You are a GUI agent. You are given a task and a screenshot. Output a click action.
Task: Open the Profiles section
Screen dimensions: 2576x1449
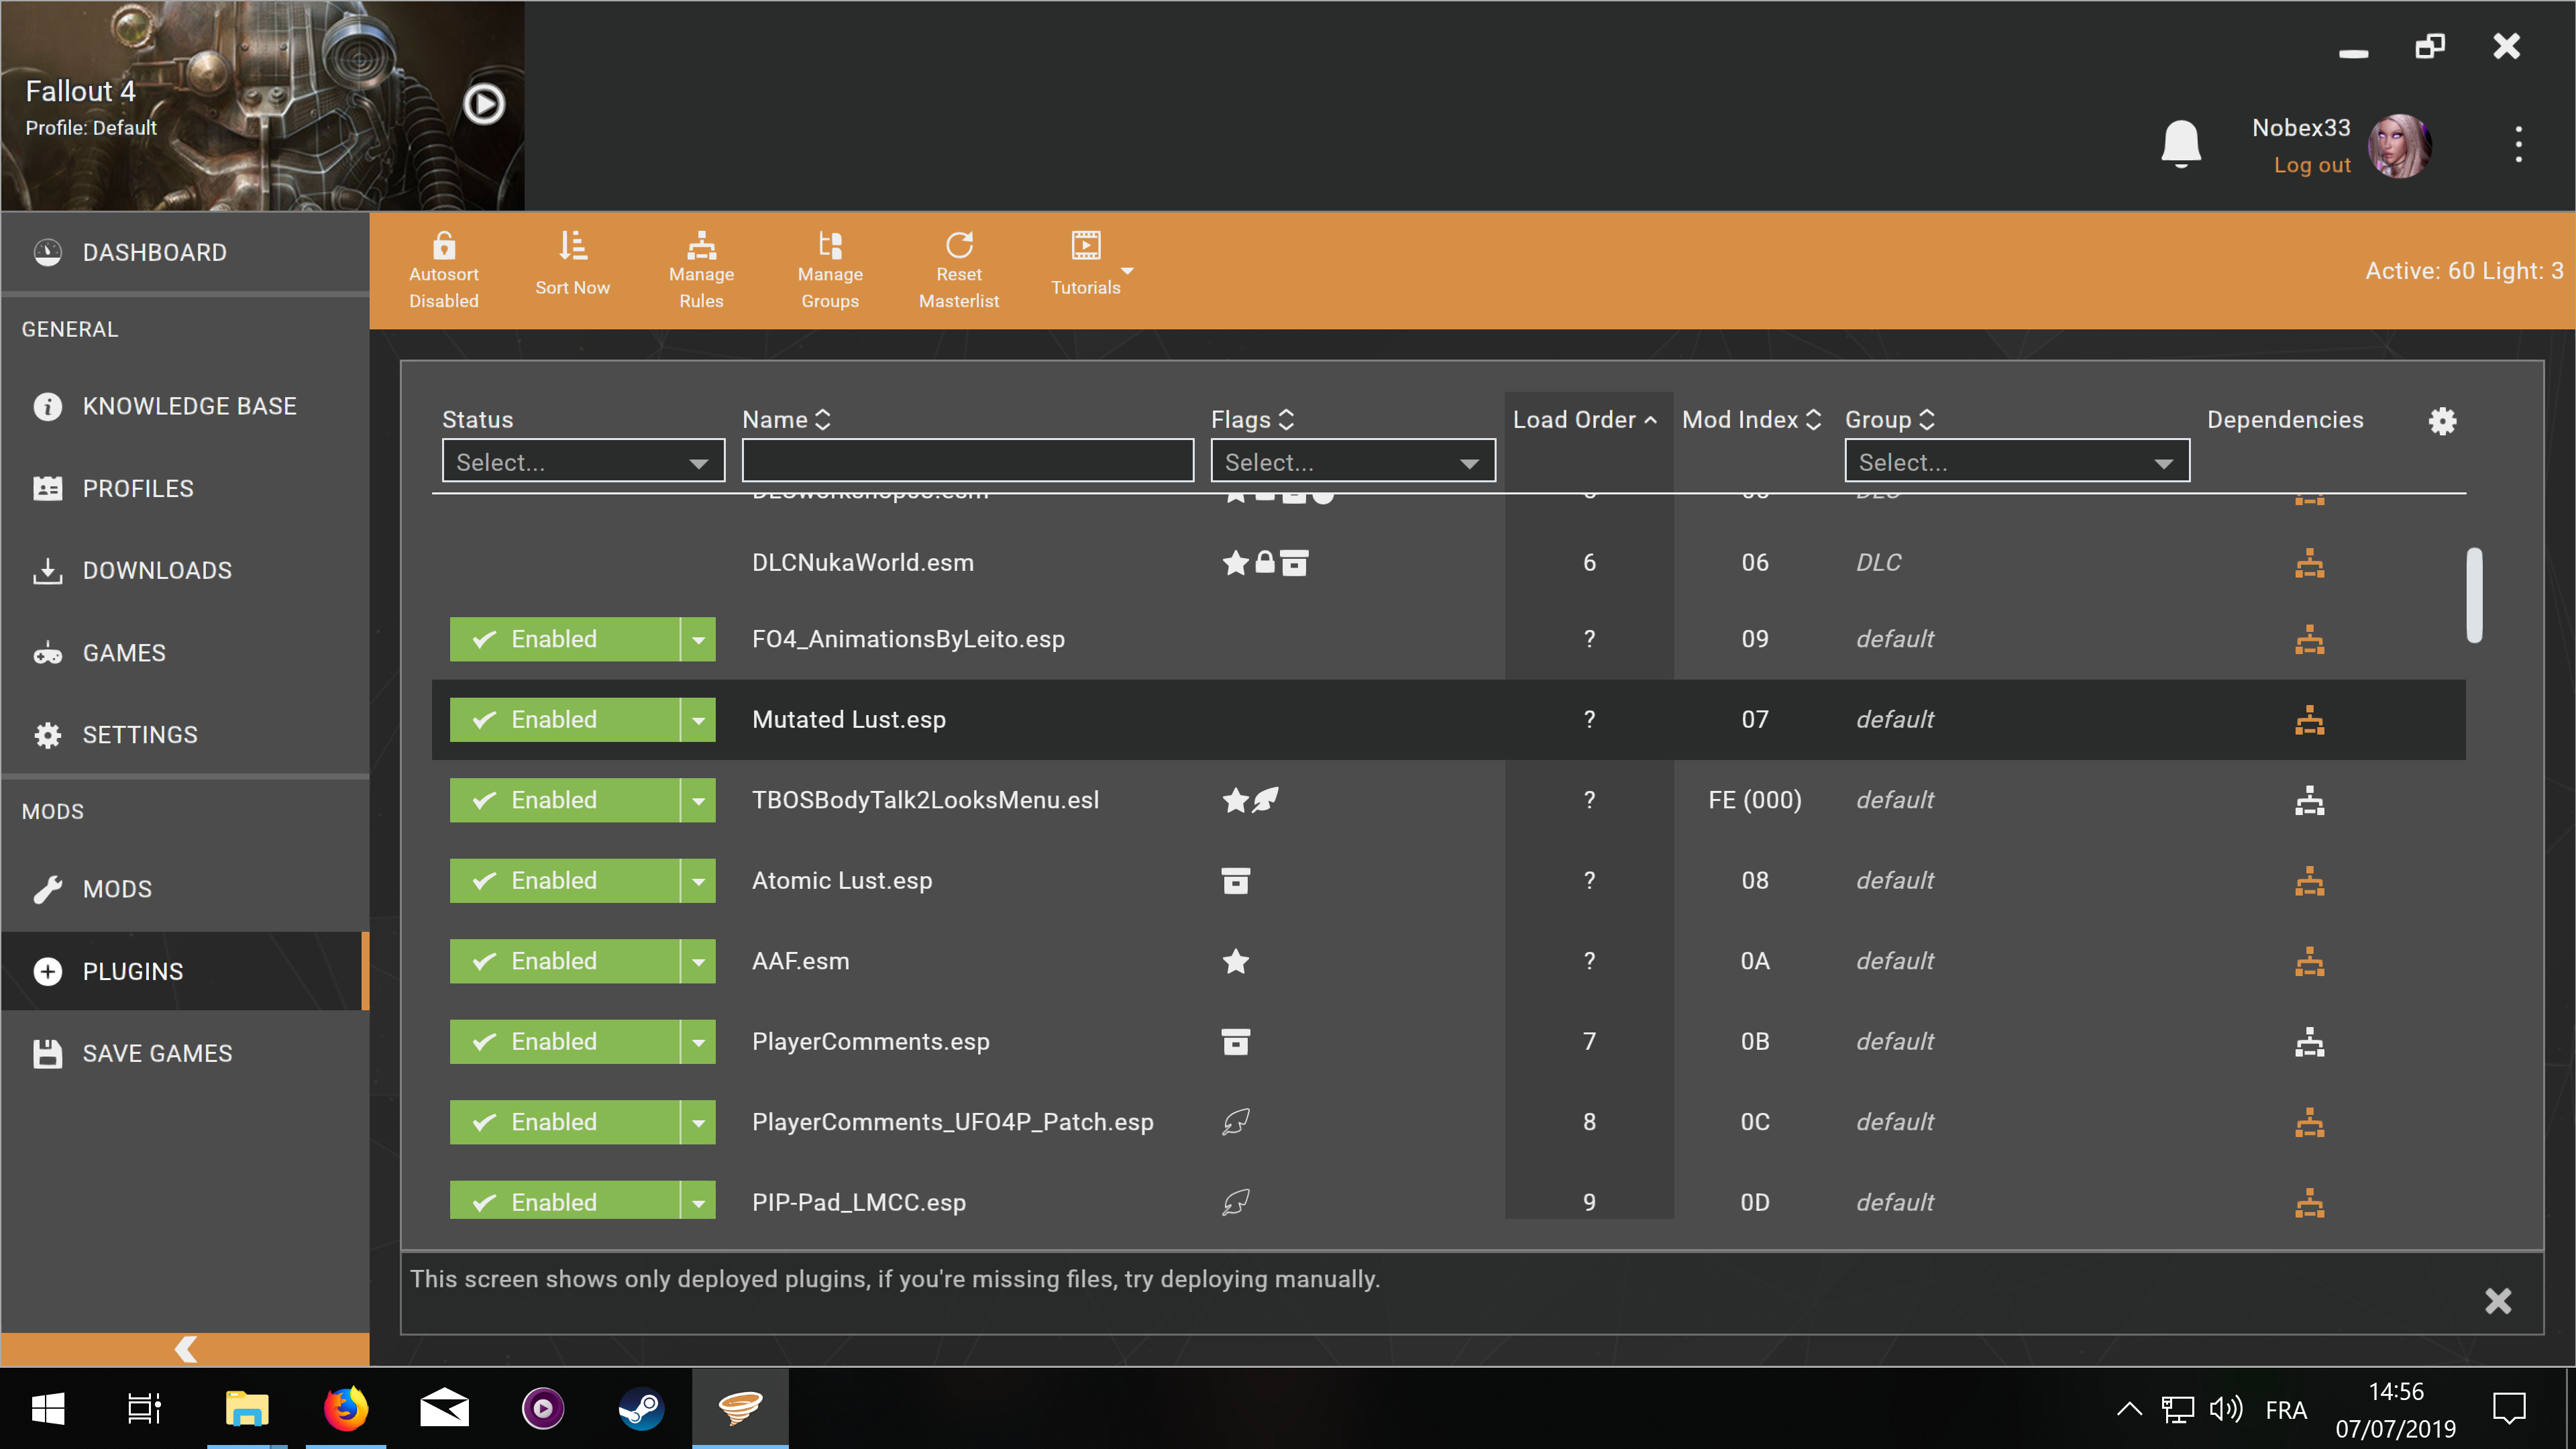click(x=185, y=489)
